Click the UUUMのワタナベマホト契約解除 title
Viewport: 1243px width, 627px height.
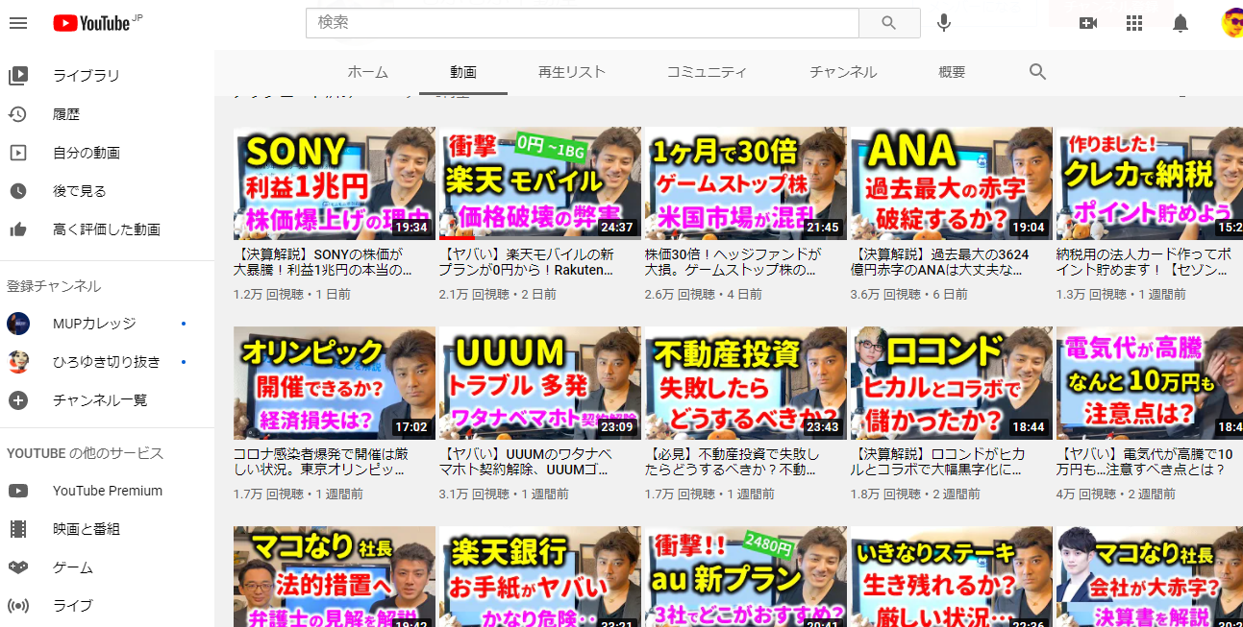tap(527, 462)
